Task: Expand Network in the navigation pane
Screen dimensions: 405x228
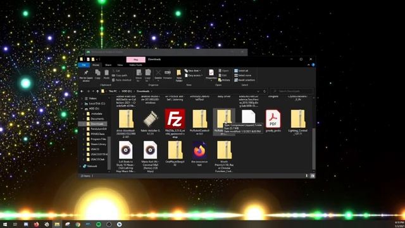Action: (x=80, y=166)
